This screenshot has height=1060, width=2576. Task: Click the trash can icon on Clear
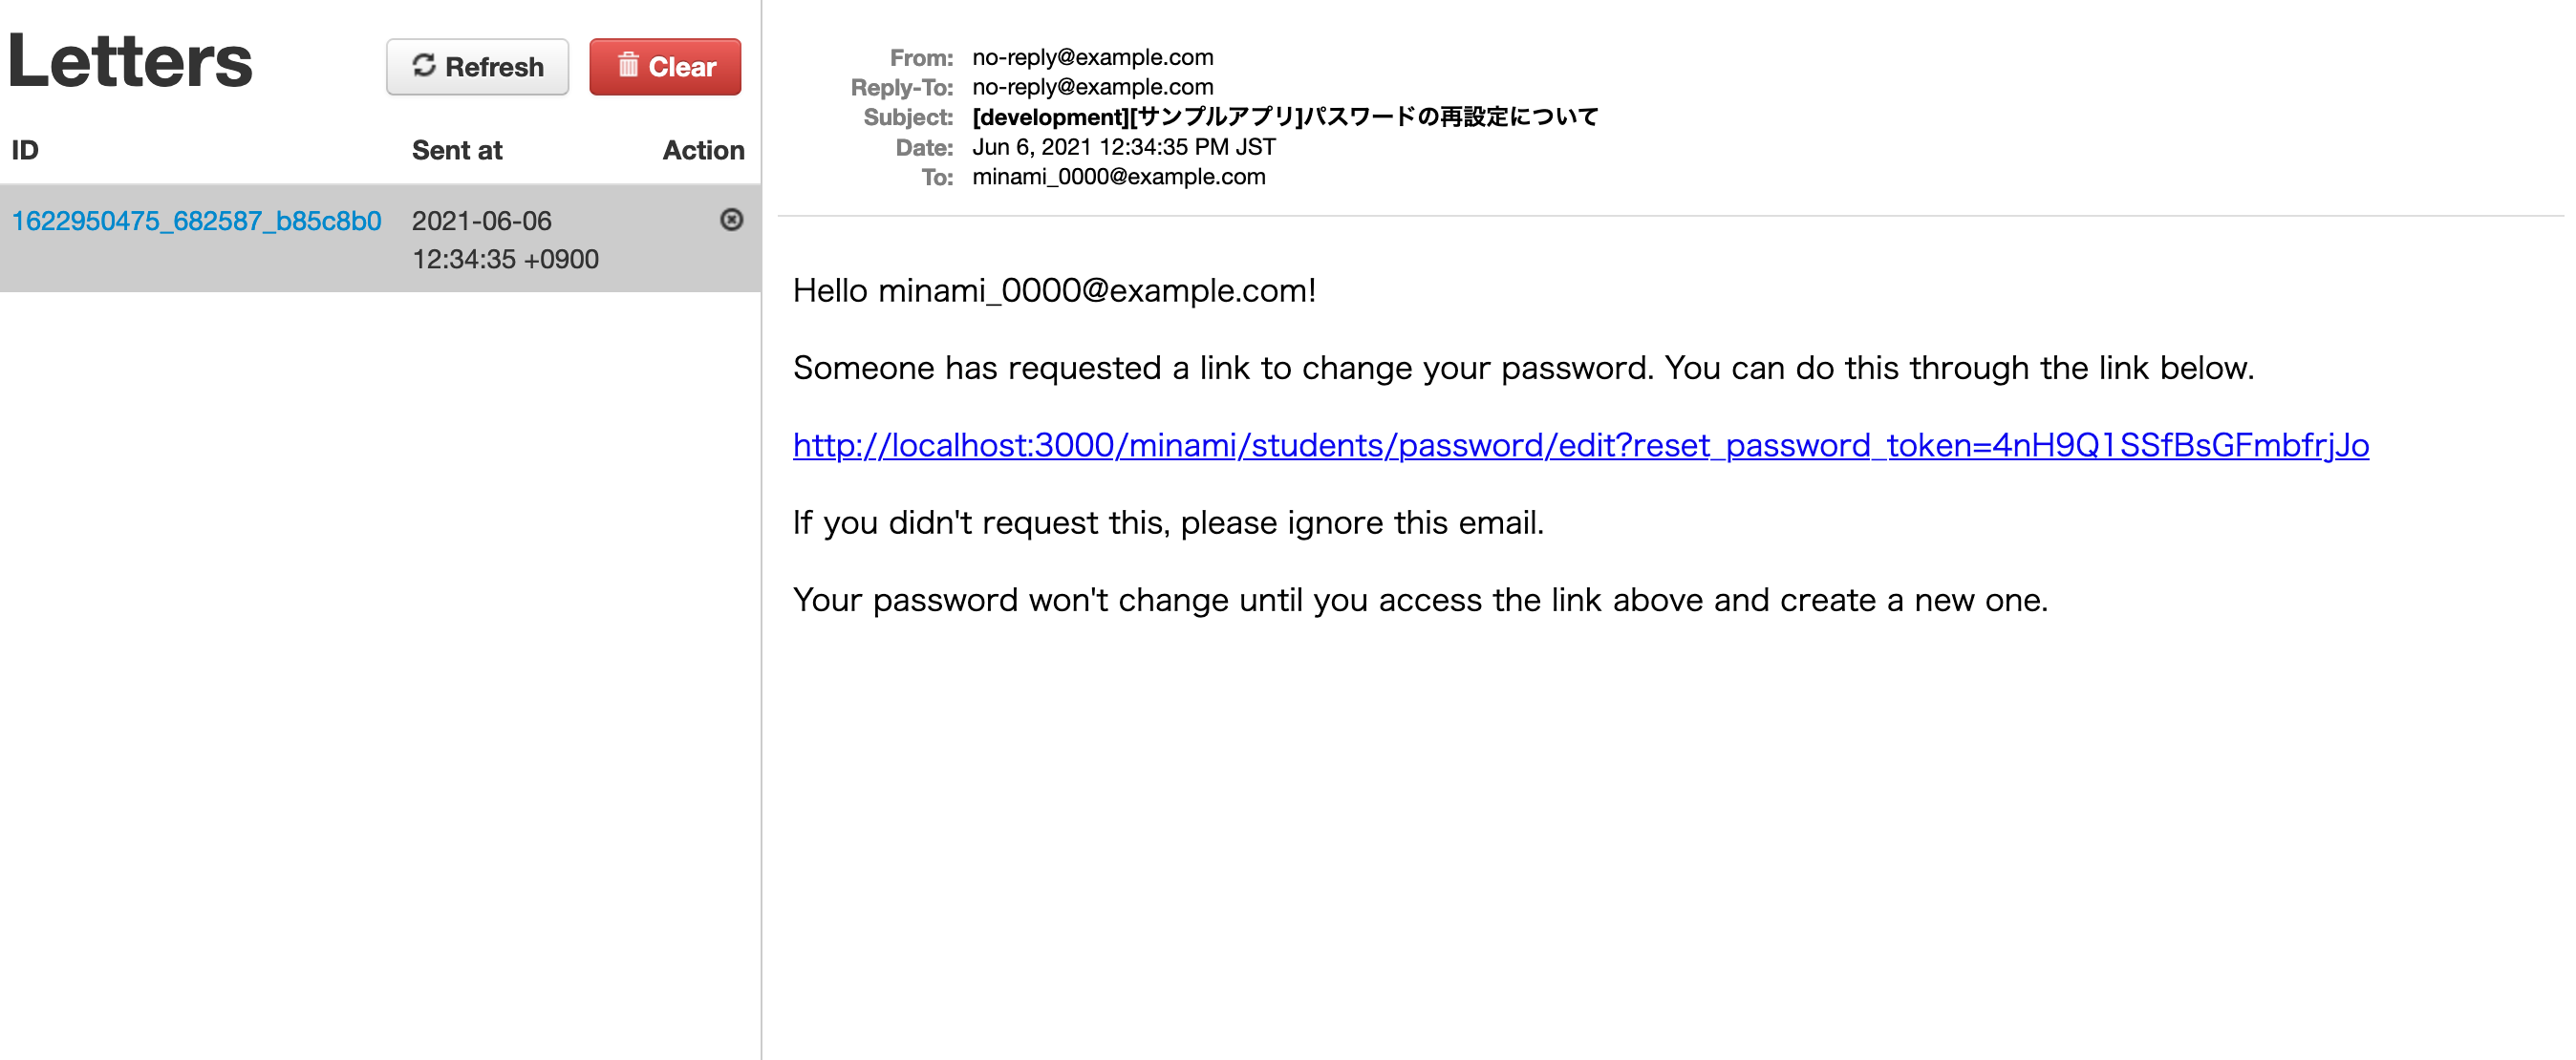(x=628, y=66)
